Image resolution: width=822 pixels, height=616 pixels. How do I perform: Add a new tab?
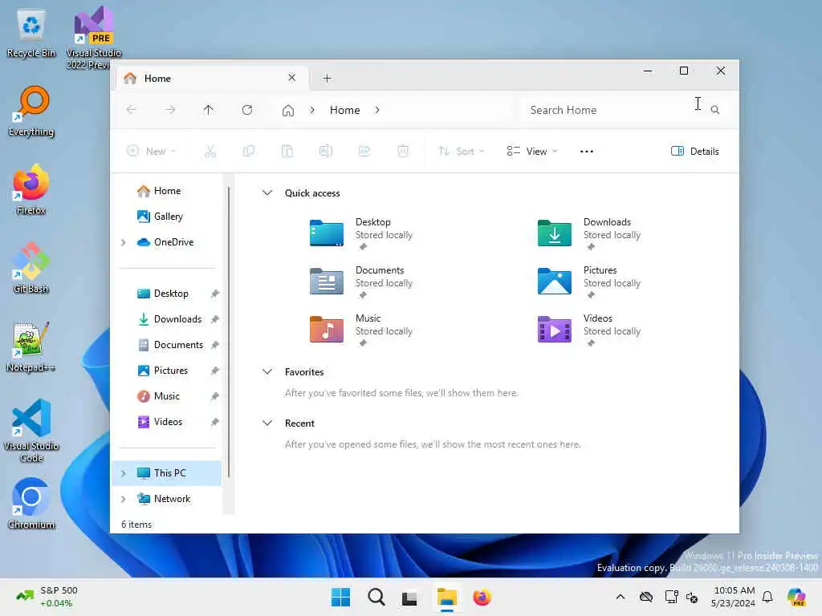coord(328,78)
